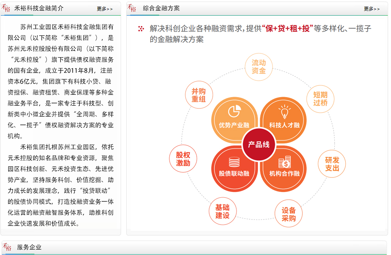Viewport: 391px width, 255px height.
Task: Click the 综合金融方案 header title
Action: (x=161, y=8)
